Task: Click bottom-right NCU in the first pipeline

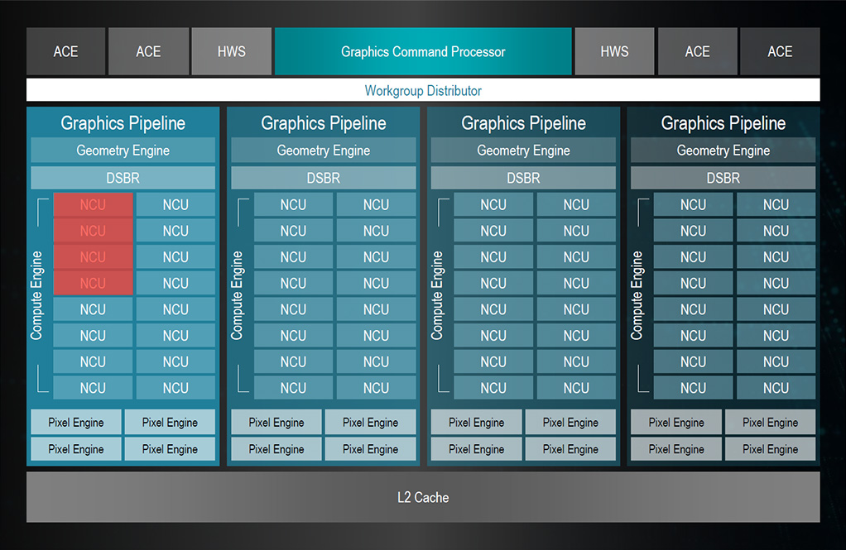Action: 175,388
